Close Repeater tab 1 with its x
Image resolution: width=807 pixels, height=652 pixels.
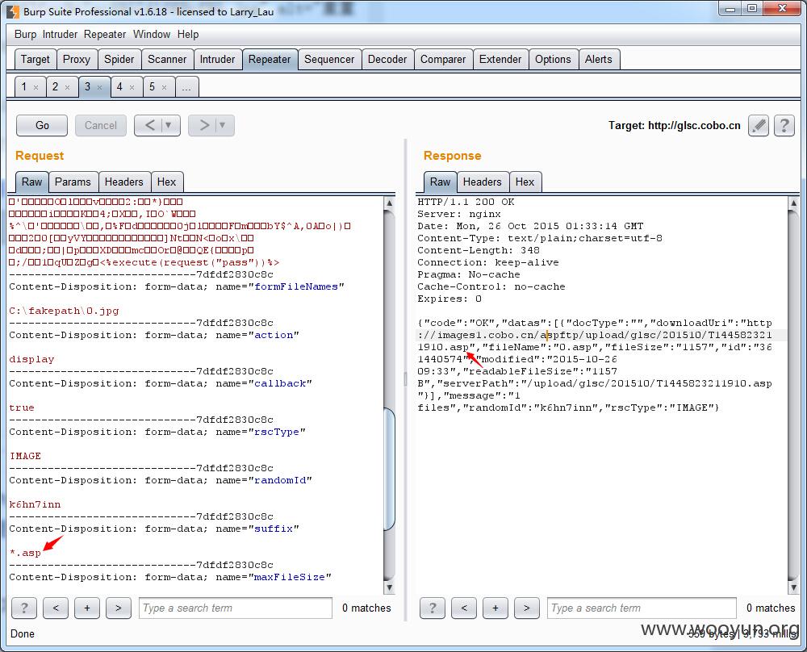pyautogui.click(x=36, y=87)
